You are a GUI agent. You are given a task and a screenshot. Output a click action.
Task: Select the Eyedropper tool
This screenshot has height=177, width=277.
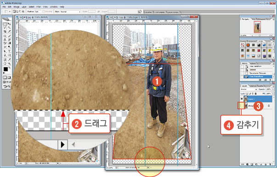click(9, 60)
